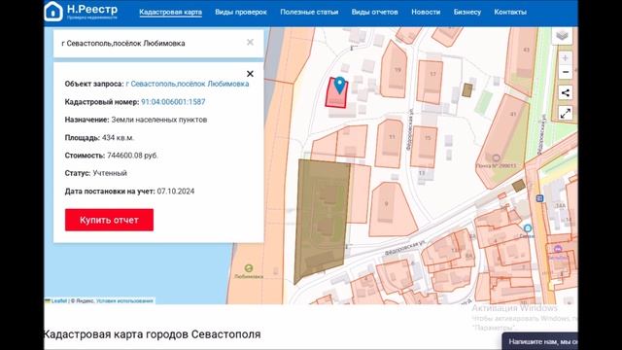The image size is (622, 350).
Task: Open the Новости menu item
Action: (426, 12)
